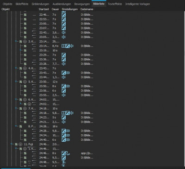Toggle the green checkbox of the 24:40 row

[x=25, y=140]
